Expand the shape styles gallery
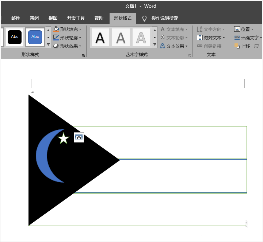The width and height of the screenshot is (263, 242). [48, 45]
